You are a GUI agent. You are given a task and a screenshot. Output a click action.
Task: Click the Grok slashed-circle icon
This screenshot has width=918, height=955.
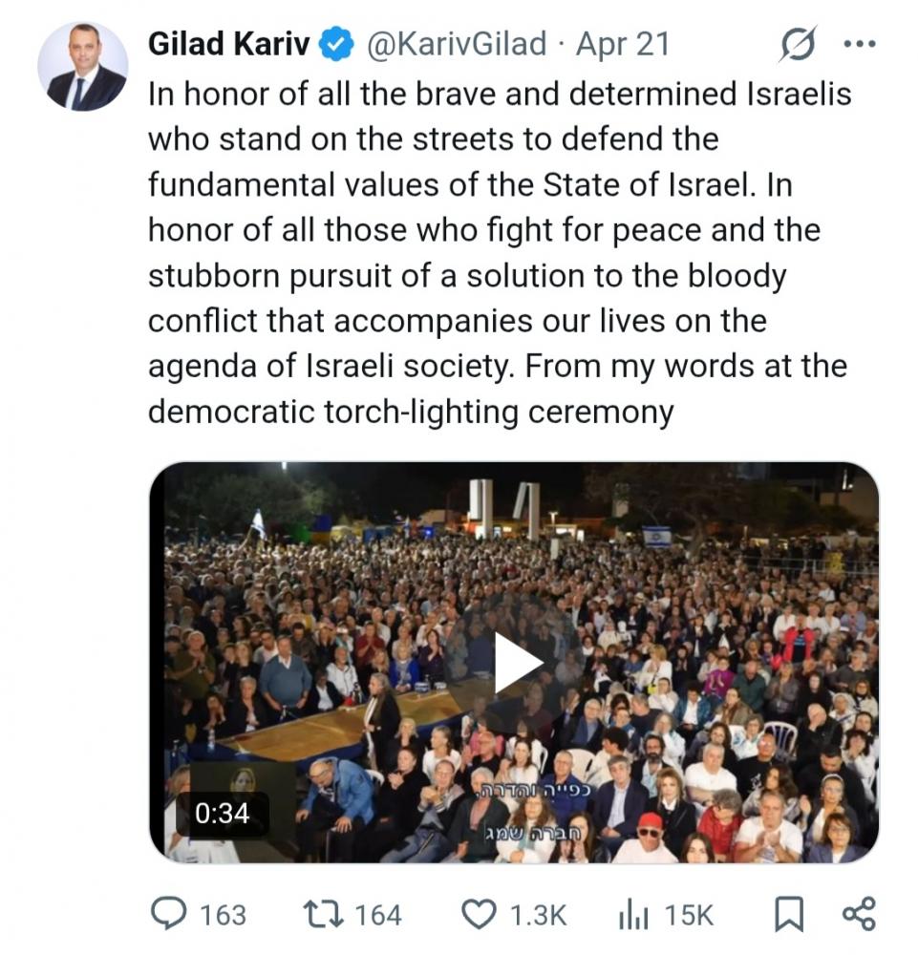tap(798, 44)
